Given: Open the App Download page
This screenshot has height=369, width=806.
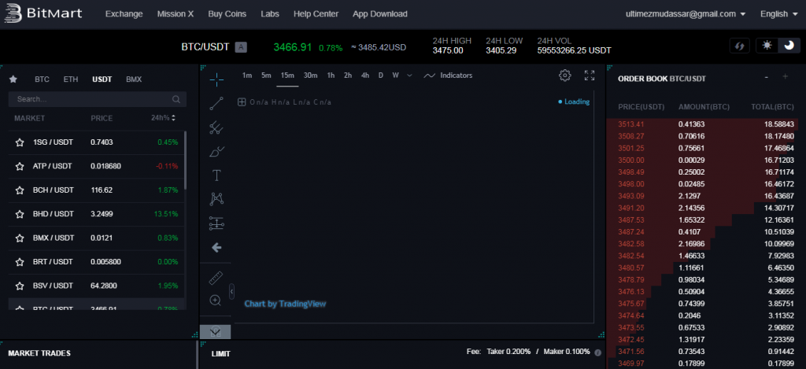Looking at the screenshot, I should 380,14.
